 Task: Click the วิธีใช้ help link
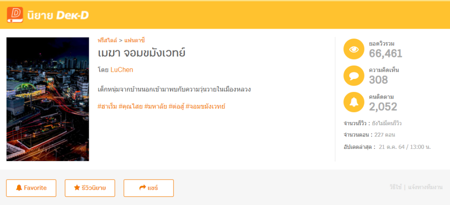coord(396,188)
